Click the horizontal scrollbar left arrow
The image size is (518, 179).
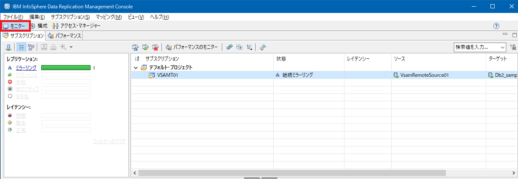coord(135,173)
